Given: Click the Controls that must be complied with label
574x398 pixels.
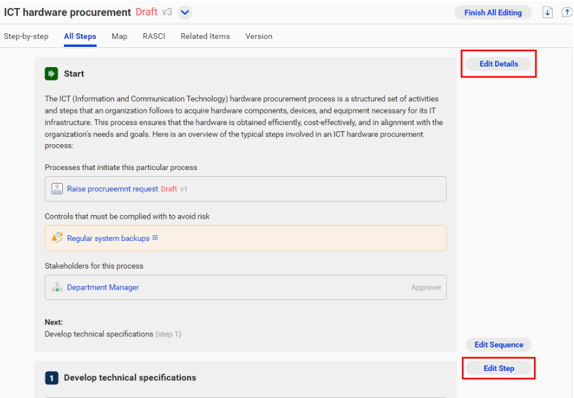Looking at the screenshot, I should (127, 216).
